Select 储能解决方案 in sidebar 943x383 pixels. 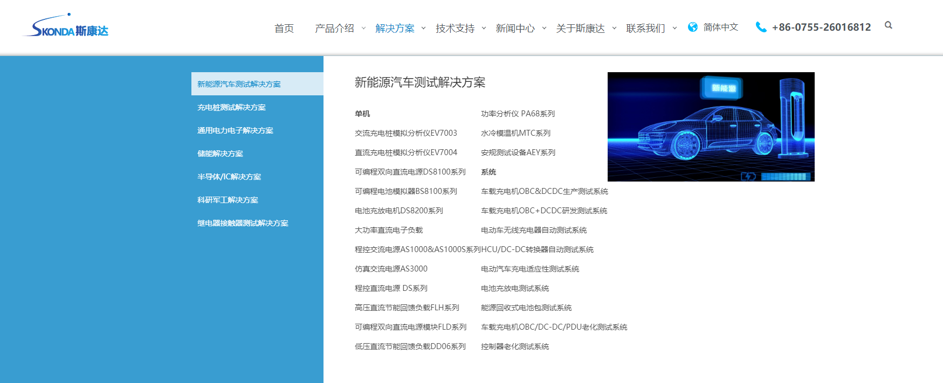click(220, 154)
